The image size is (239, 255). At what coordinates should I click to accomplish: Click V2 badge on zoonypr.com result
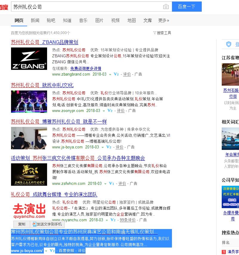point(110,110)
